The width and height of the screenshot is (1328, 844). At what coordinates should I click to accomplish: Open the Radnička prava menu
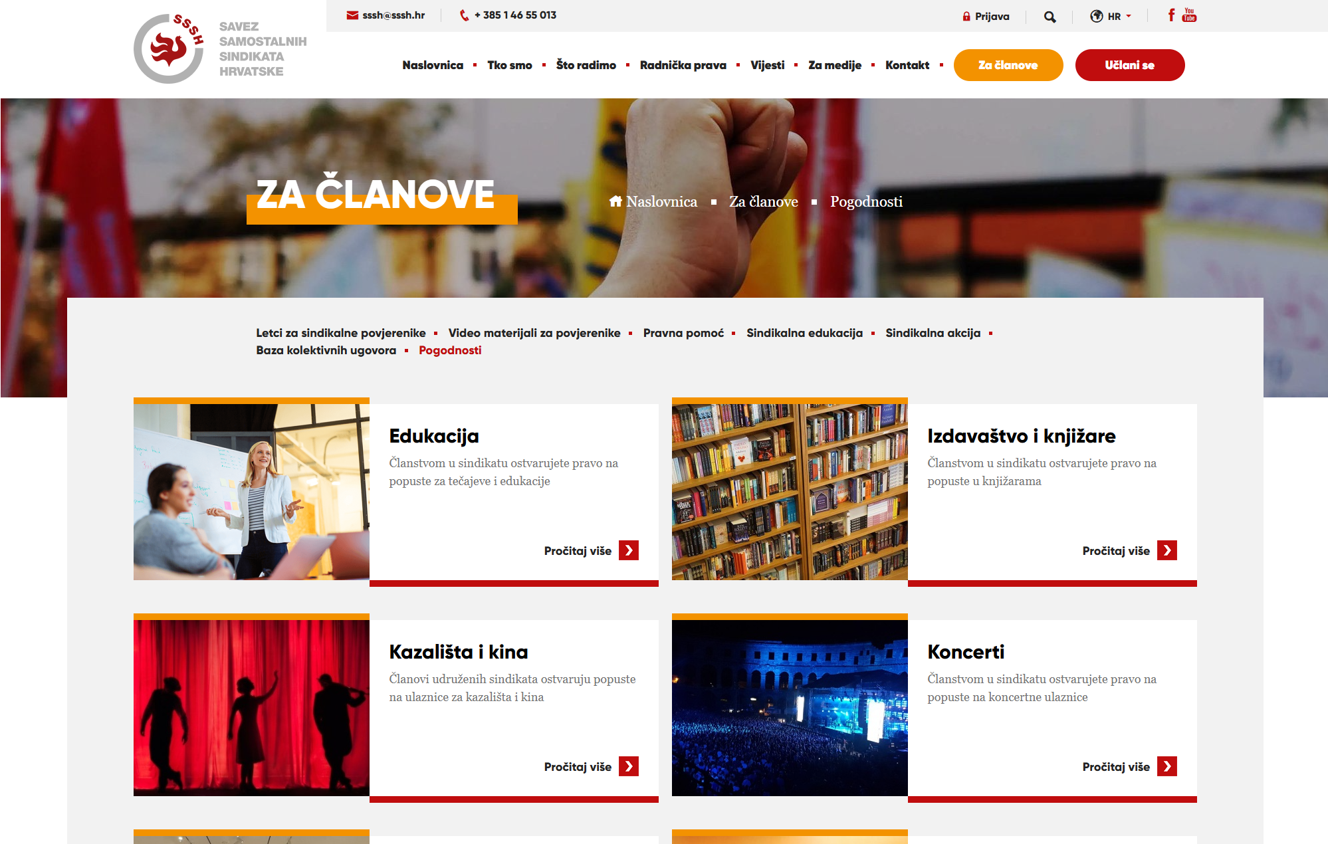[x=683, y=65]
